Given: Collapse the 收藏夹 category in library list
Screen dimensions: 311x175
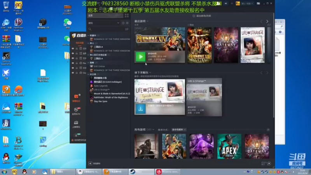Looking at the screenshot, I should click(x=89, y=35).
